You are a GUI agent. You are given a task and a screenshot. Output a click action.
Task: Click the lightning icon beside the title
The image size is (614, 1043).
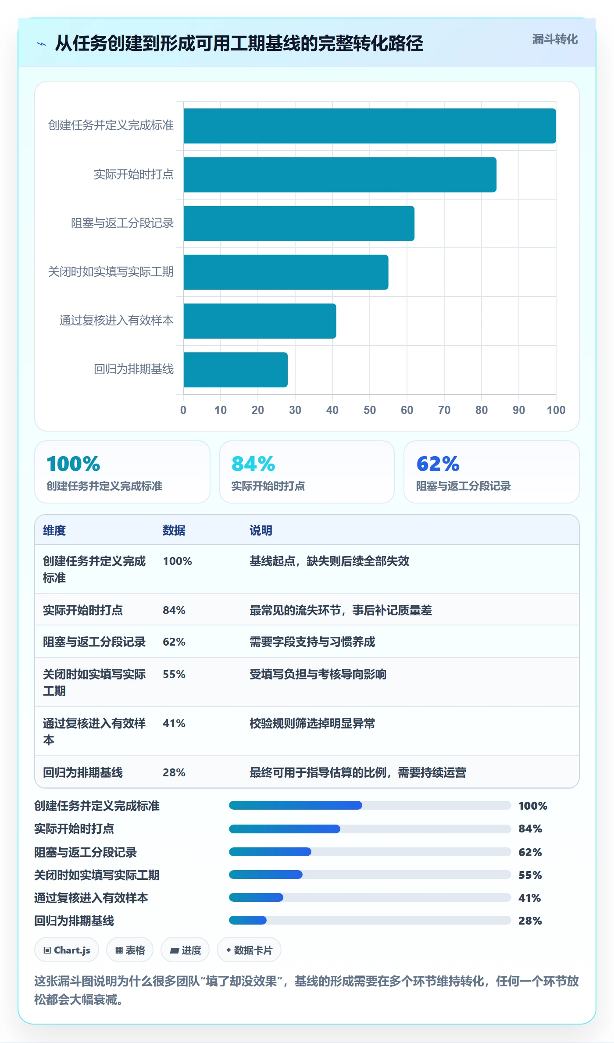[x=41, y=44]
